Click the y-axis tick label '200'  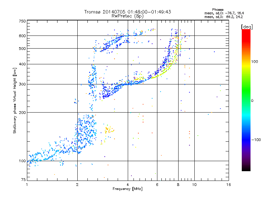[x=22, y=113]
